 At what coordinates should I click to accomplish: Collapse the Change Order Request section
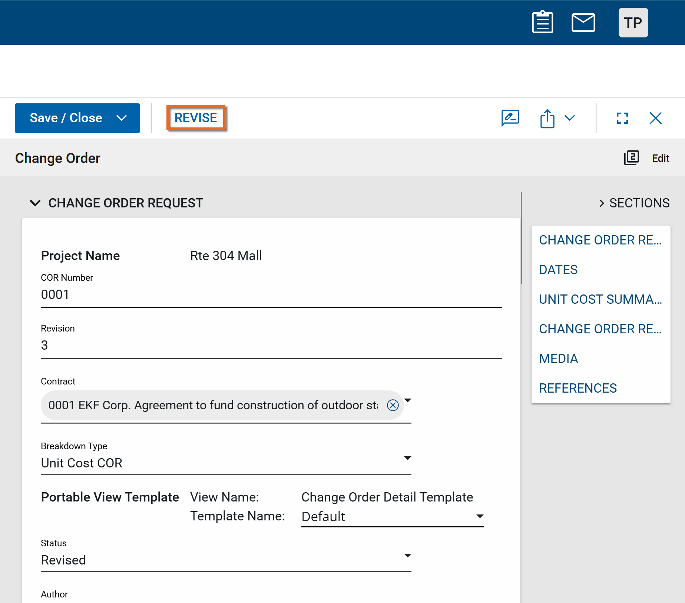(x=35, y=203)
